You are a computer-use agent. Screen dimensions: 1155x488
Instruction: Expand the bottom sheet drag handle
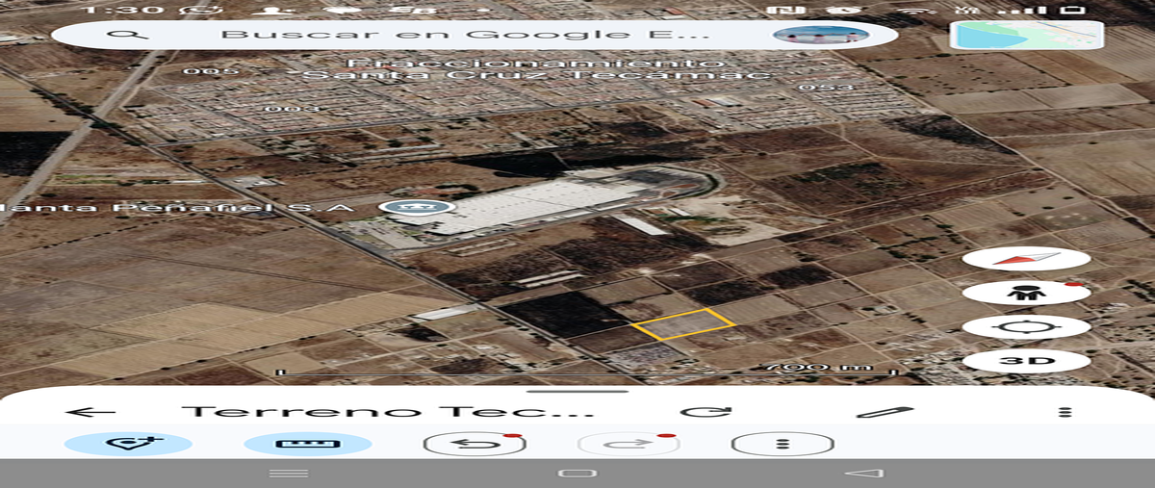577,392
